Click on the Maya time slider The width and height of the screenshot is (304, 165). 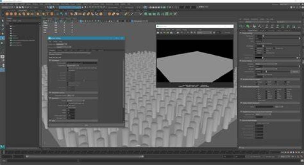(141, 152)
